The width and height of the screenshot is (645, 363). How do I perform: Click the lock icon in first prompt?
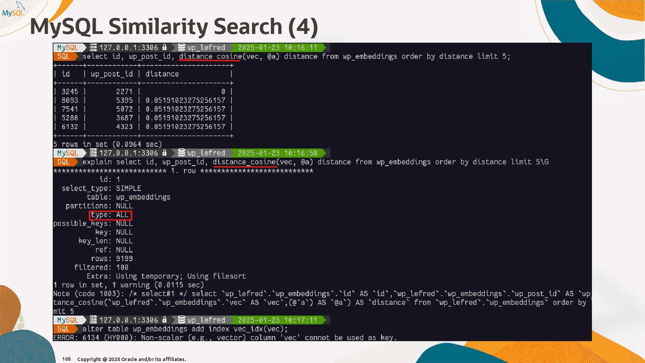click(164, 47)
